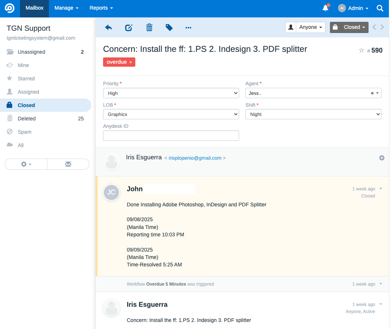Click the reply arrow icon

coord(108,27)
